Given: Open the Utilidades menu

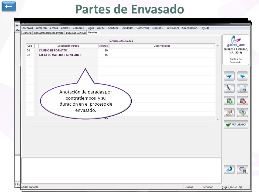Looking at the screenshot, I should pos(127,28).
